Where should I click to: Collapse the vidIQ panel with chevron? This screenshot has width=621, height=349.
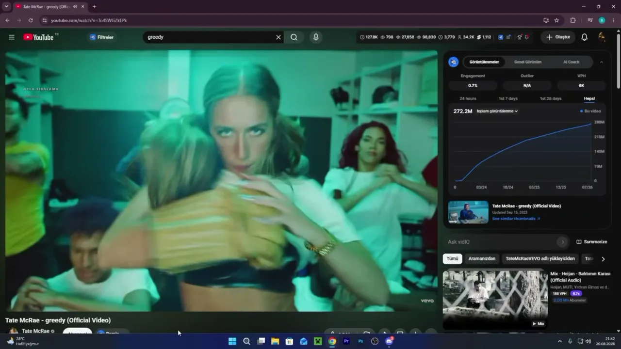(x=602, y=62)
